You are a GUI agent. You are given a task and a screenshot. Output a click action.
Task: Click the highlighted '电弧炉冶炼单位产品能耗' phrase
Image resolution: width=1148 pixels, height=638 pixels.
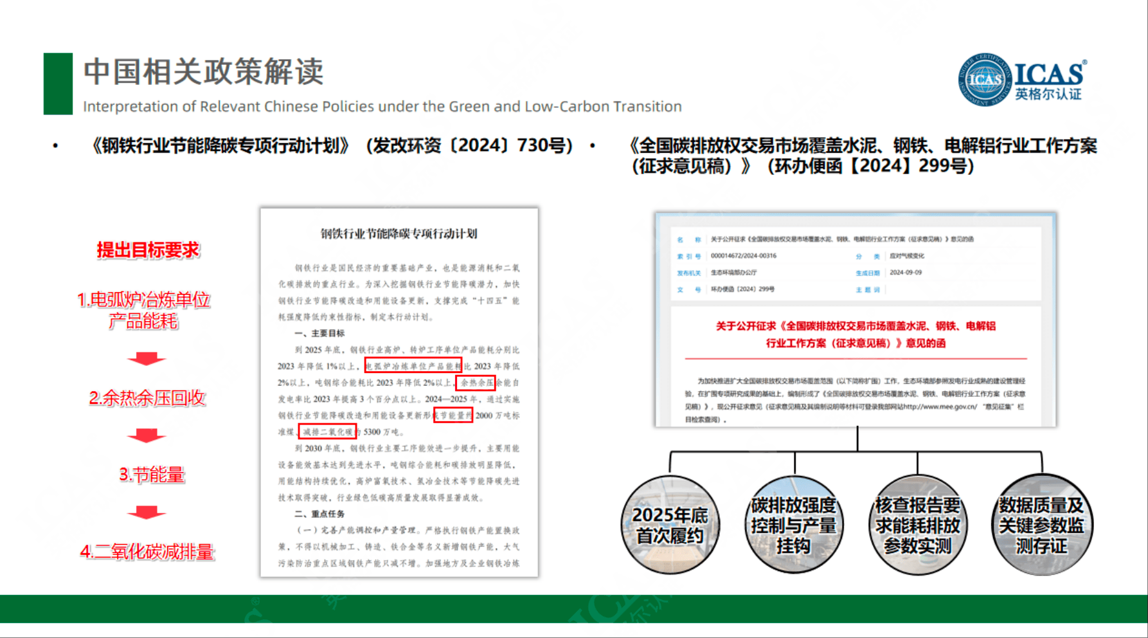point(413,366)
